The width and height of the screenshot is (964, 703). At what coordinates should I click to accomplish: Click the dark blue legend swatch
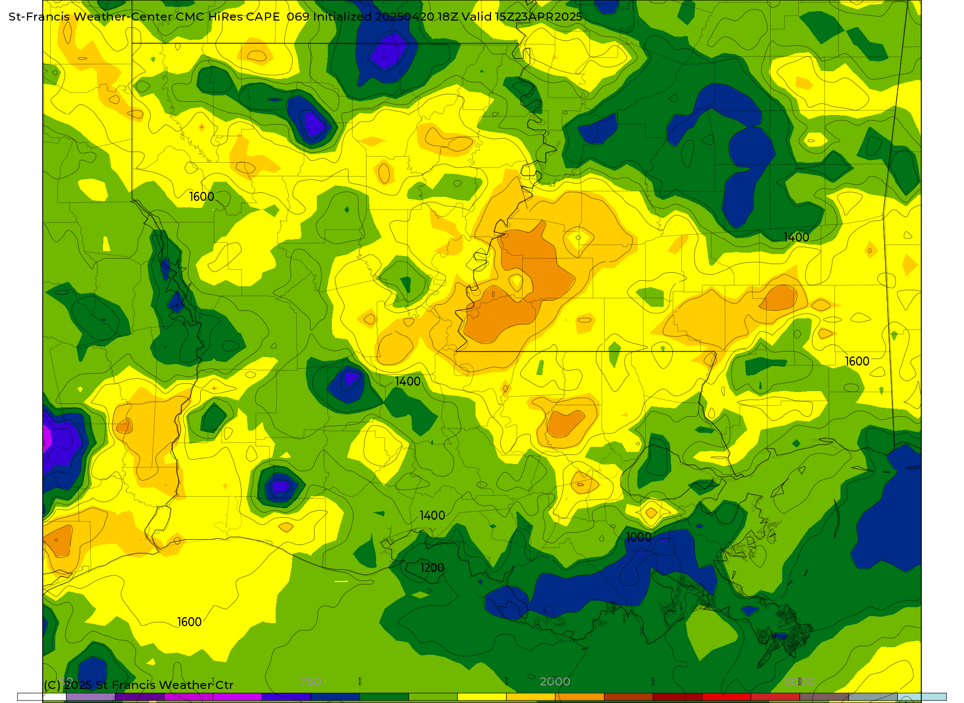point(335,697)
